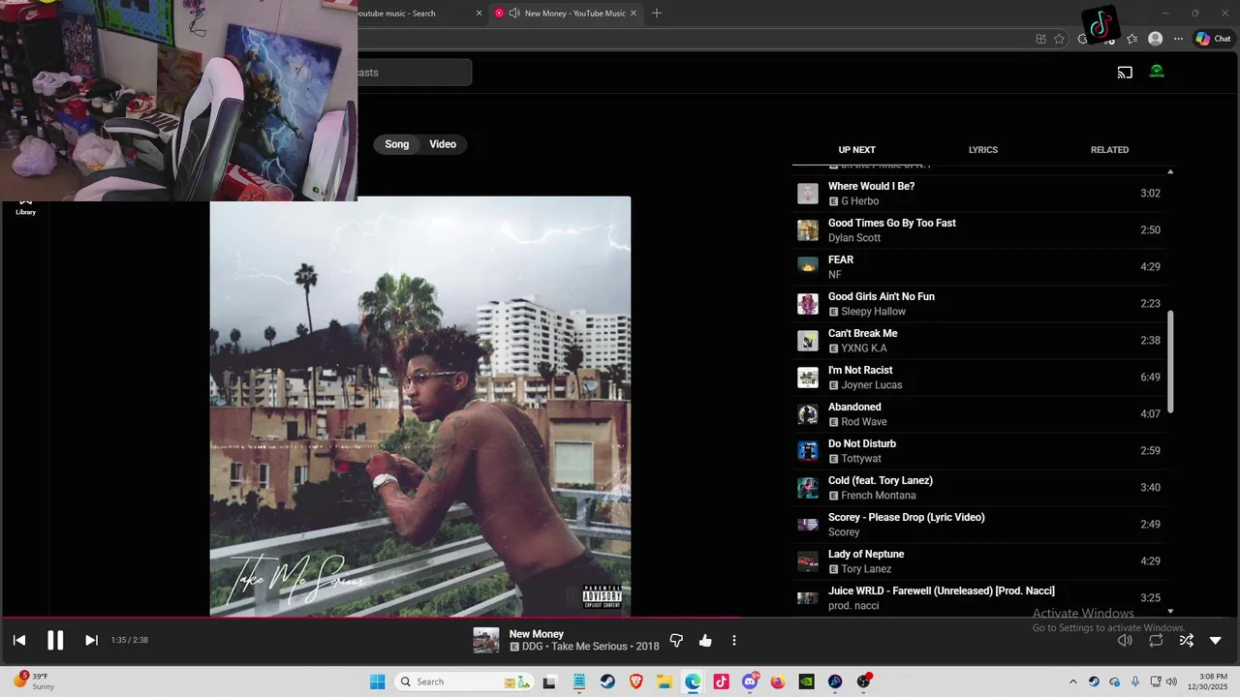Like the song New Money
The image size is (1240, 697).
tap(705, 640)
